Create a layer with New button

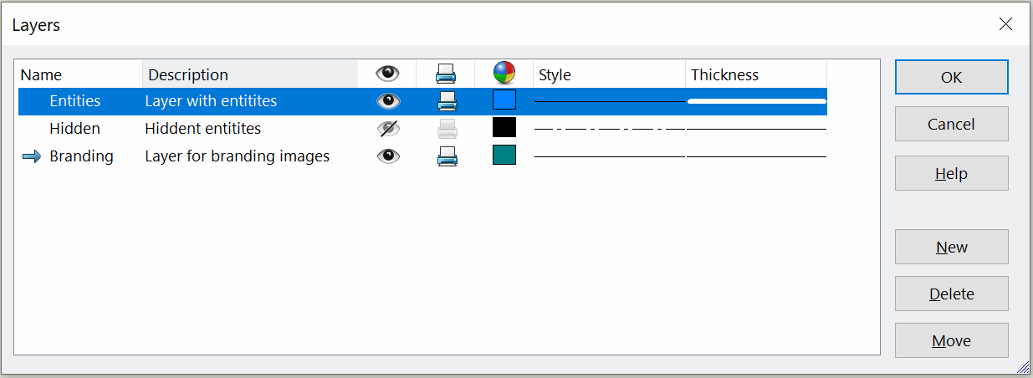click(952, 247)
